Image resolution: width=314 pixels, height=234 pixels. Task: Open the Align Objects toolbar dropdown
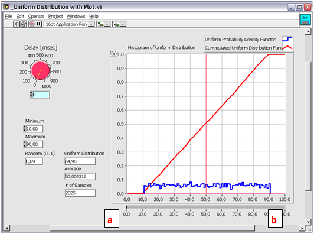click(x=103, y=24)
